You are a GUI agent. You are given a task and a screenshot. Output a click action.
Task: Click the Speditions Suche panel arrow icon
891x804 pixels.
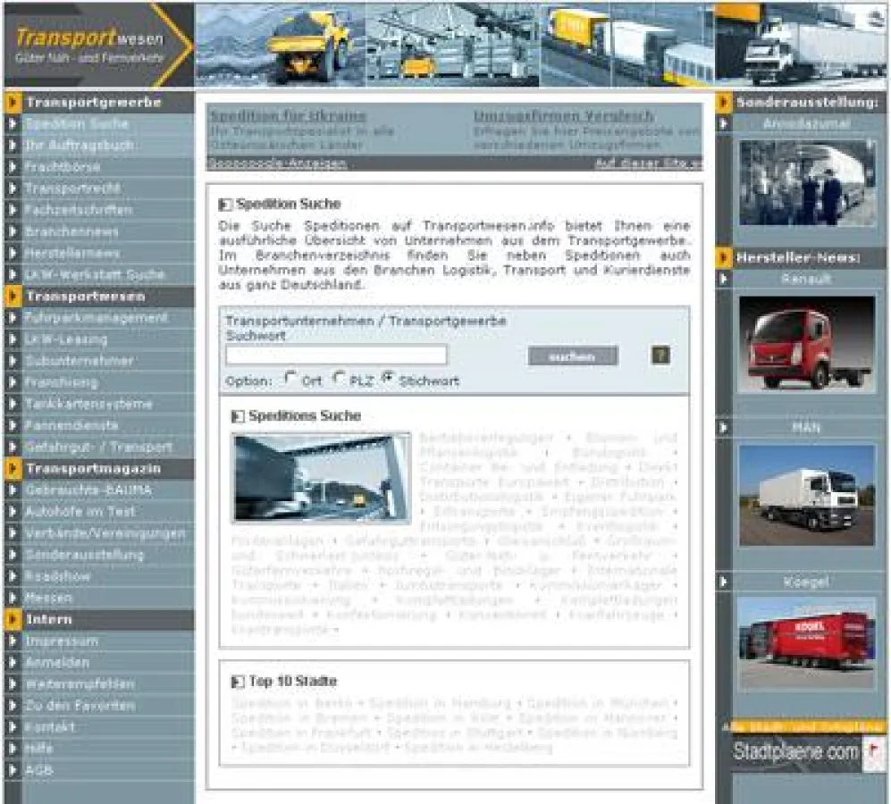click(236, 415)
